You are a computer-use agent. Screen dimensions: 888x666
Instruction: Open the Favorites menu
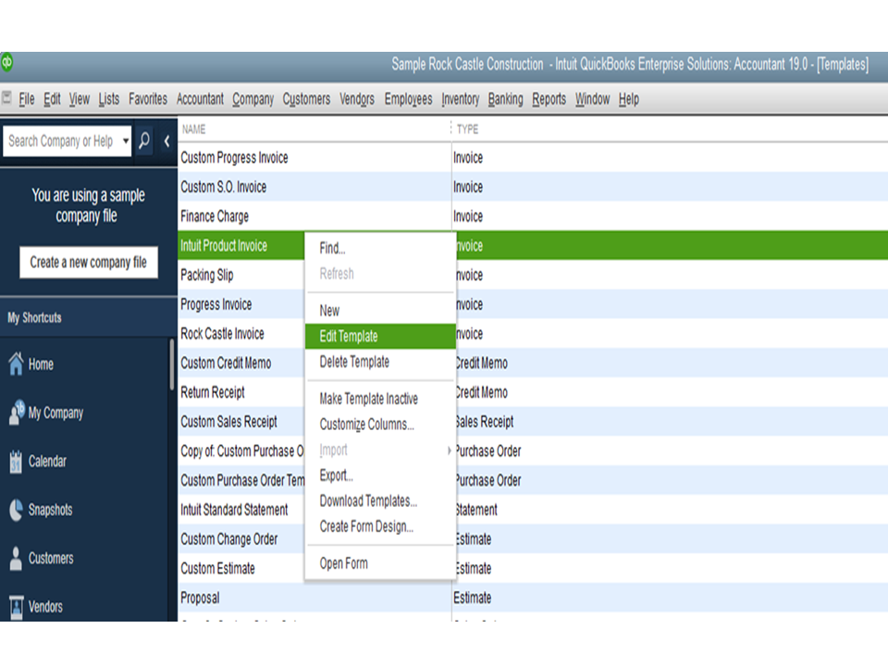pyautogui.click(x=148, y=99)
